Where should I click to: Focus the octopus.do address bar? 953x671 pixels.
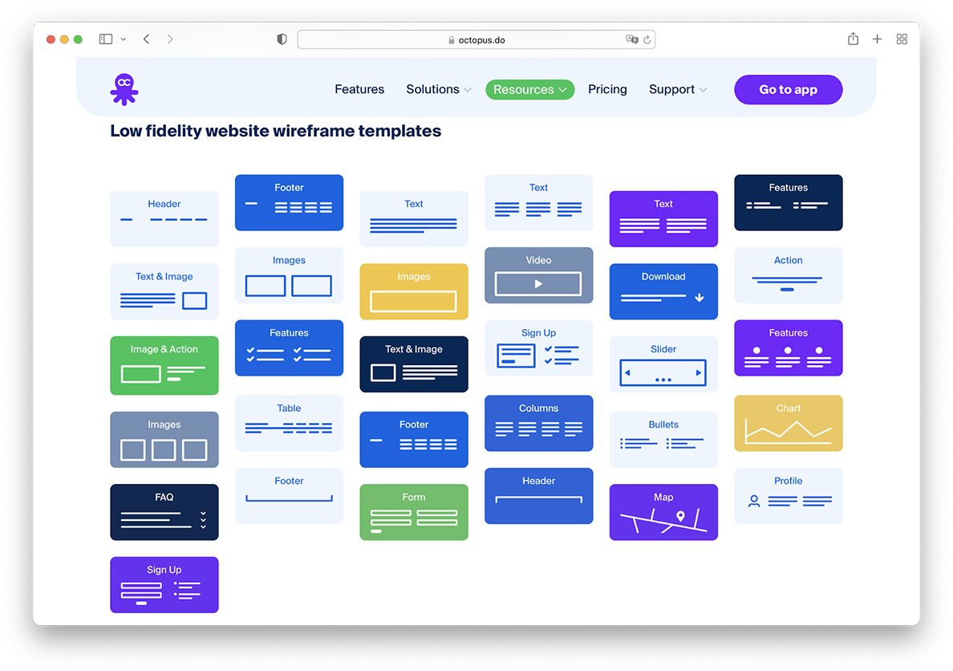476,39
